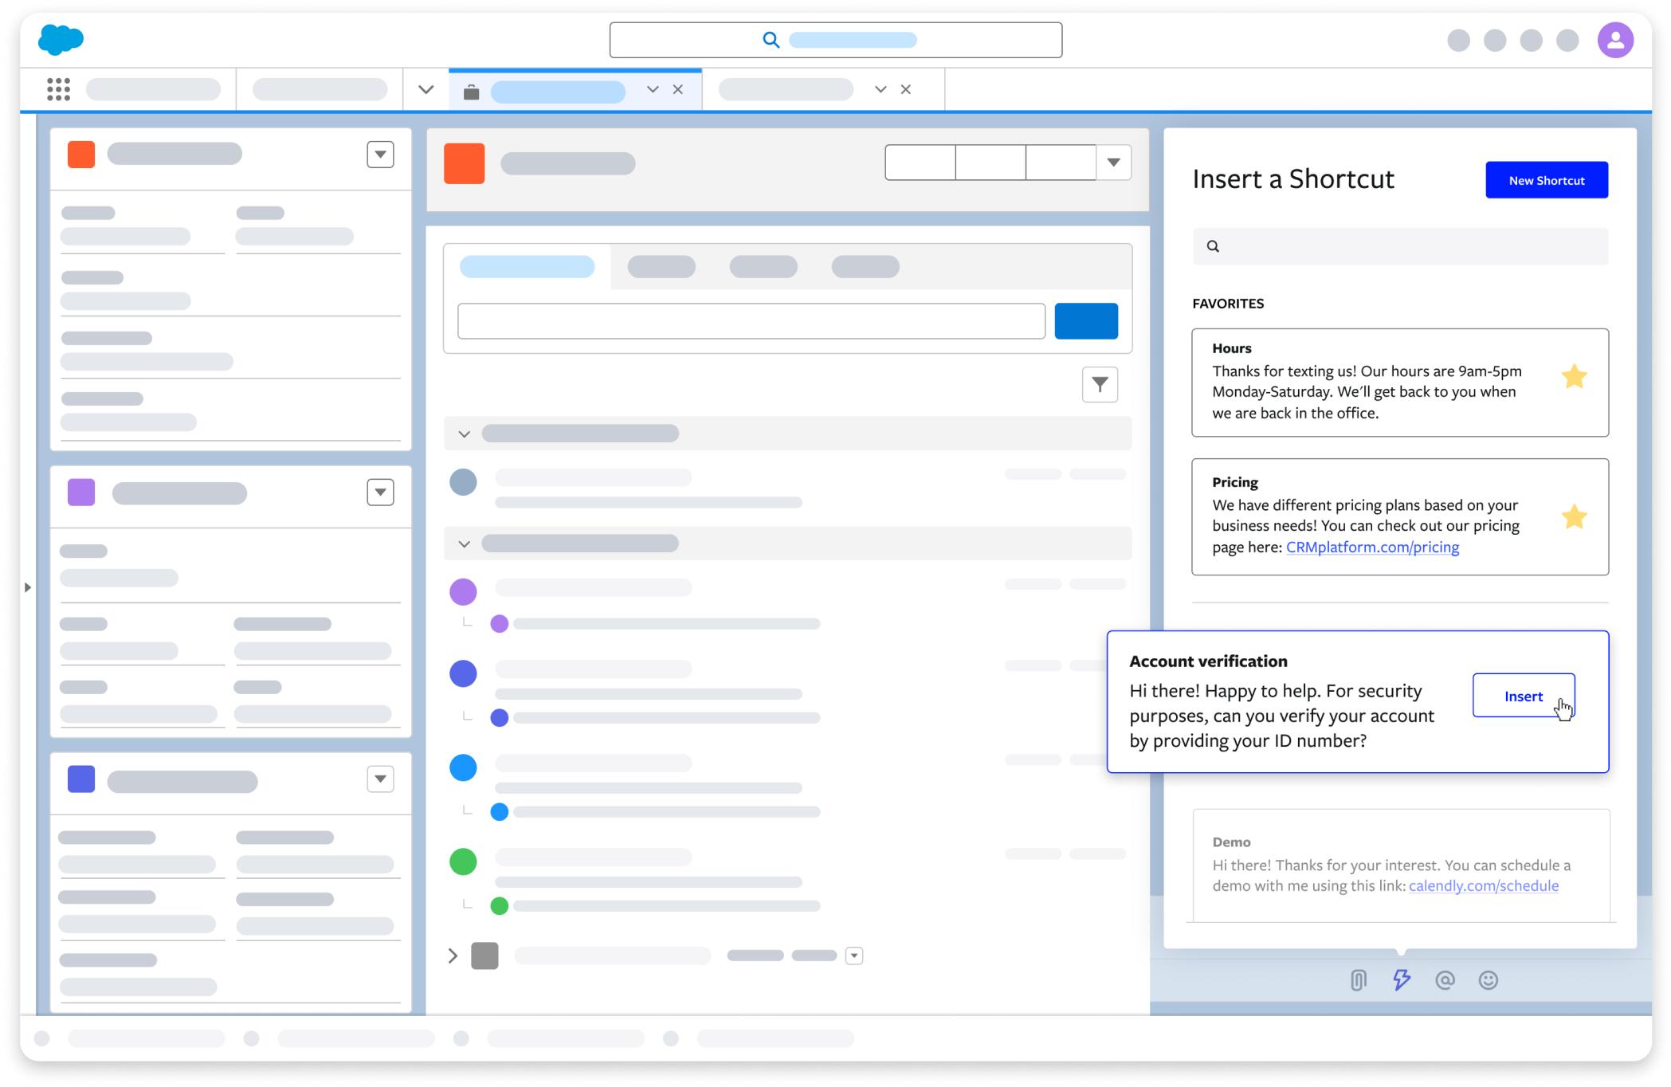Screen dimensions: 1671x1087
Task: Expand the collapsed thread at the bottom
Action: pyautogui.click(x=452, y=955)
